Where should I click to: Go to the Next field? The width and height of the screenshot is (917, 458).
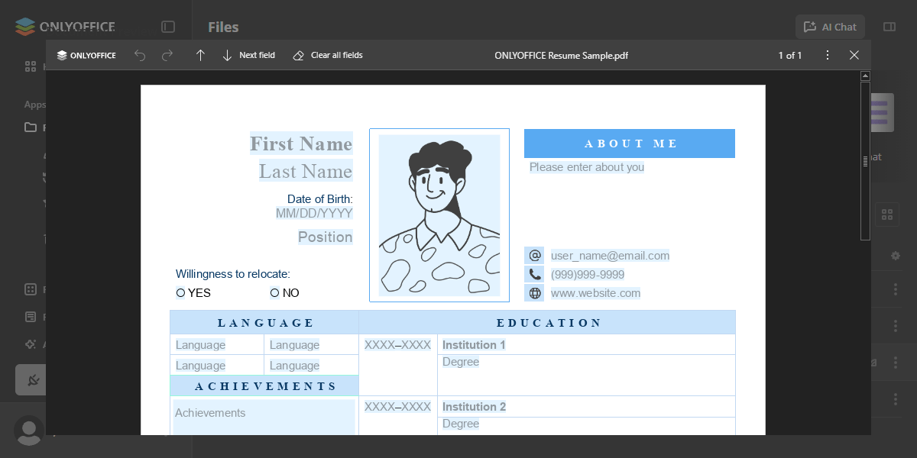pyautogui.click(x=248, y=55)
